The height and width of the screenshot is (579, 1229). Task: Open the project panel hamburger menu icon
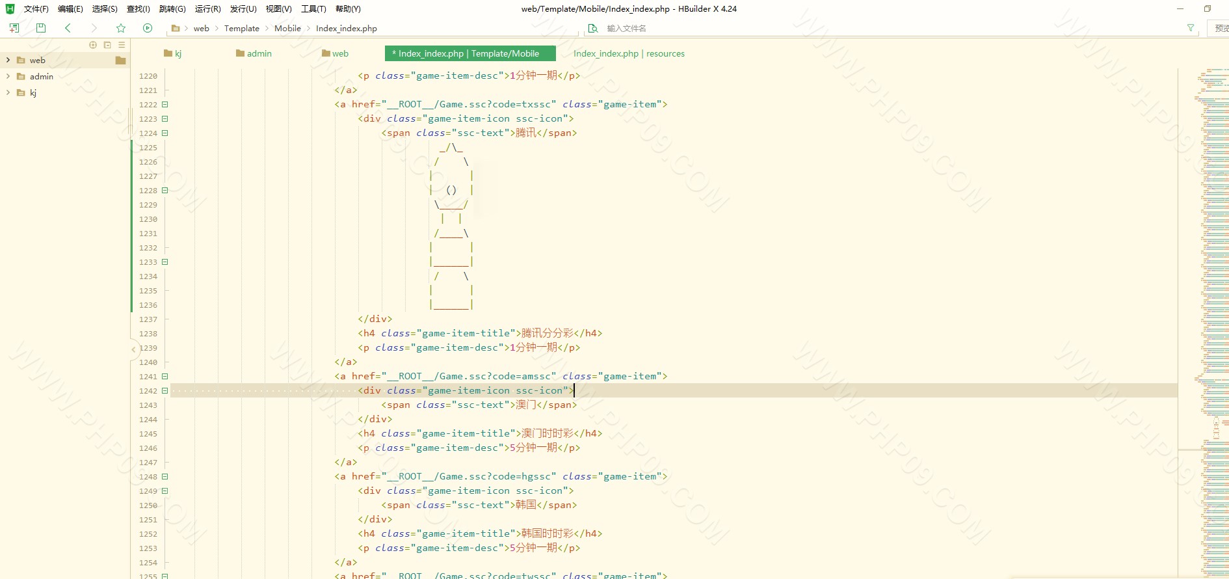[122, 45]
